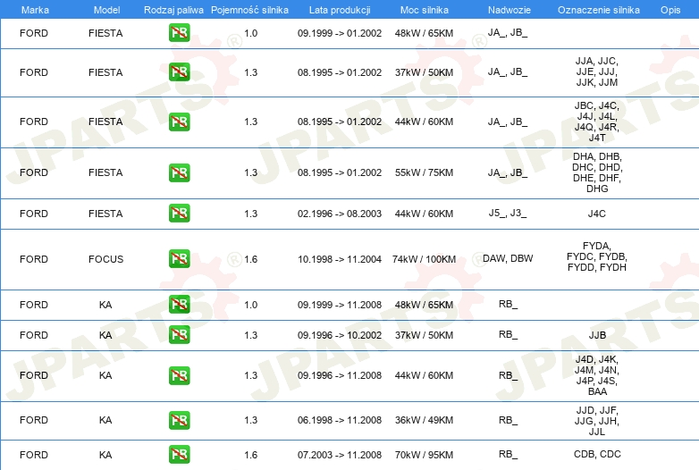The height and width of the screenshot is (470, 699).
Task: Click the '09.1996 -> 11.2008' production years
Action: [x=340, y=375]
